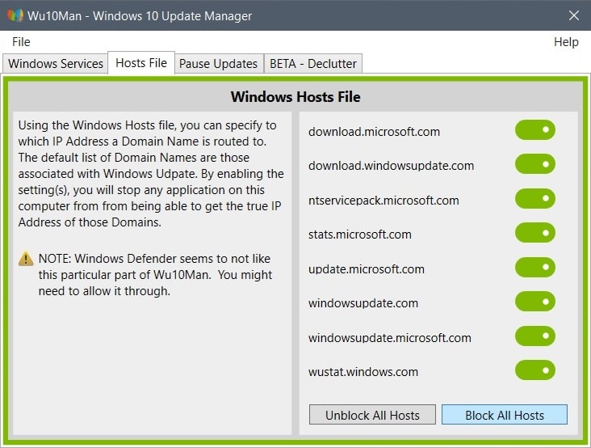Select the Hosts File tab
Screen dimensions: 591x448
[x=141, y=62]
